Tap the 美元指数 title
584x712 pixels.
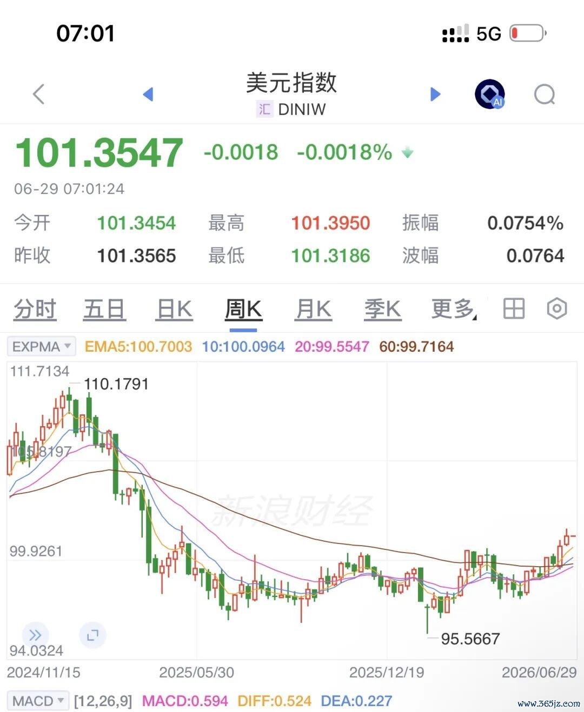291,83
